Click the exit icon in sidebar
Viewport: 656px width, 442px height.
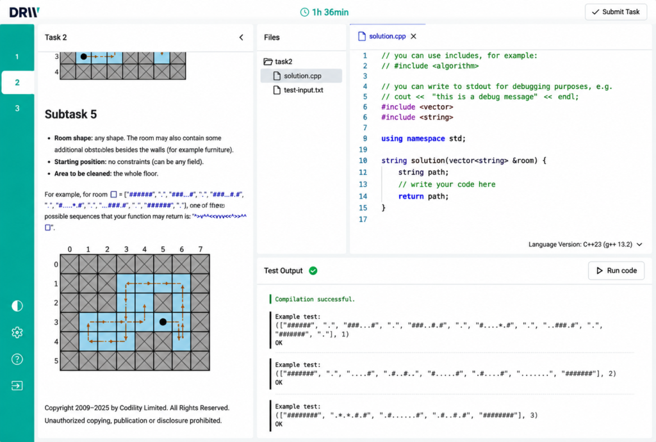click(17, 386)
